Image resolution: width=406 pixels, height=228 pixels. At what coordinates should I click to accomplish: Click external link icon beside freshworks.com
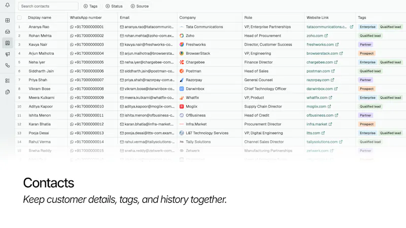pos(337,45)
